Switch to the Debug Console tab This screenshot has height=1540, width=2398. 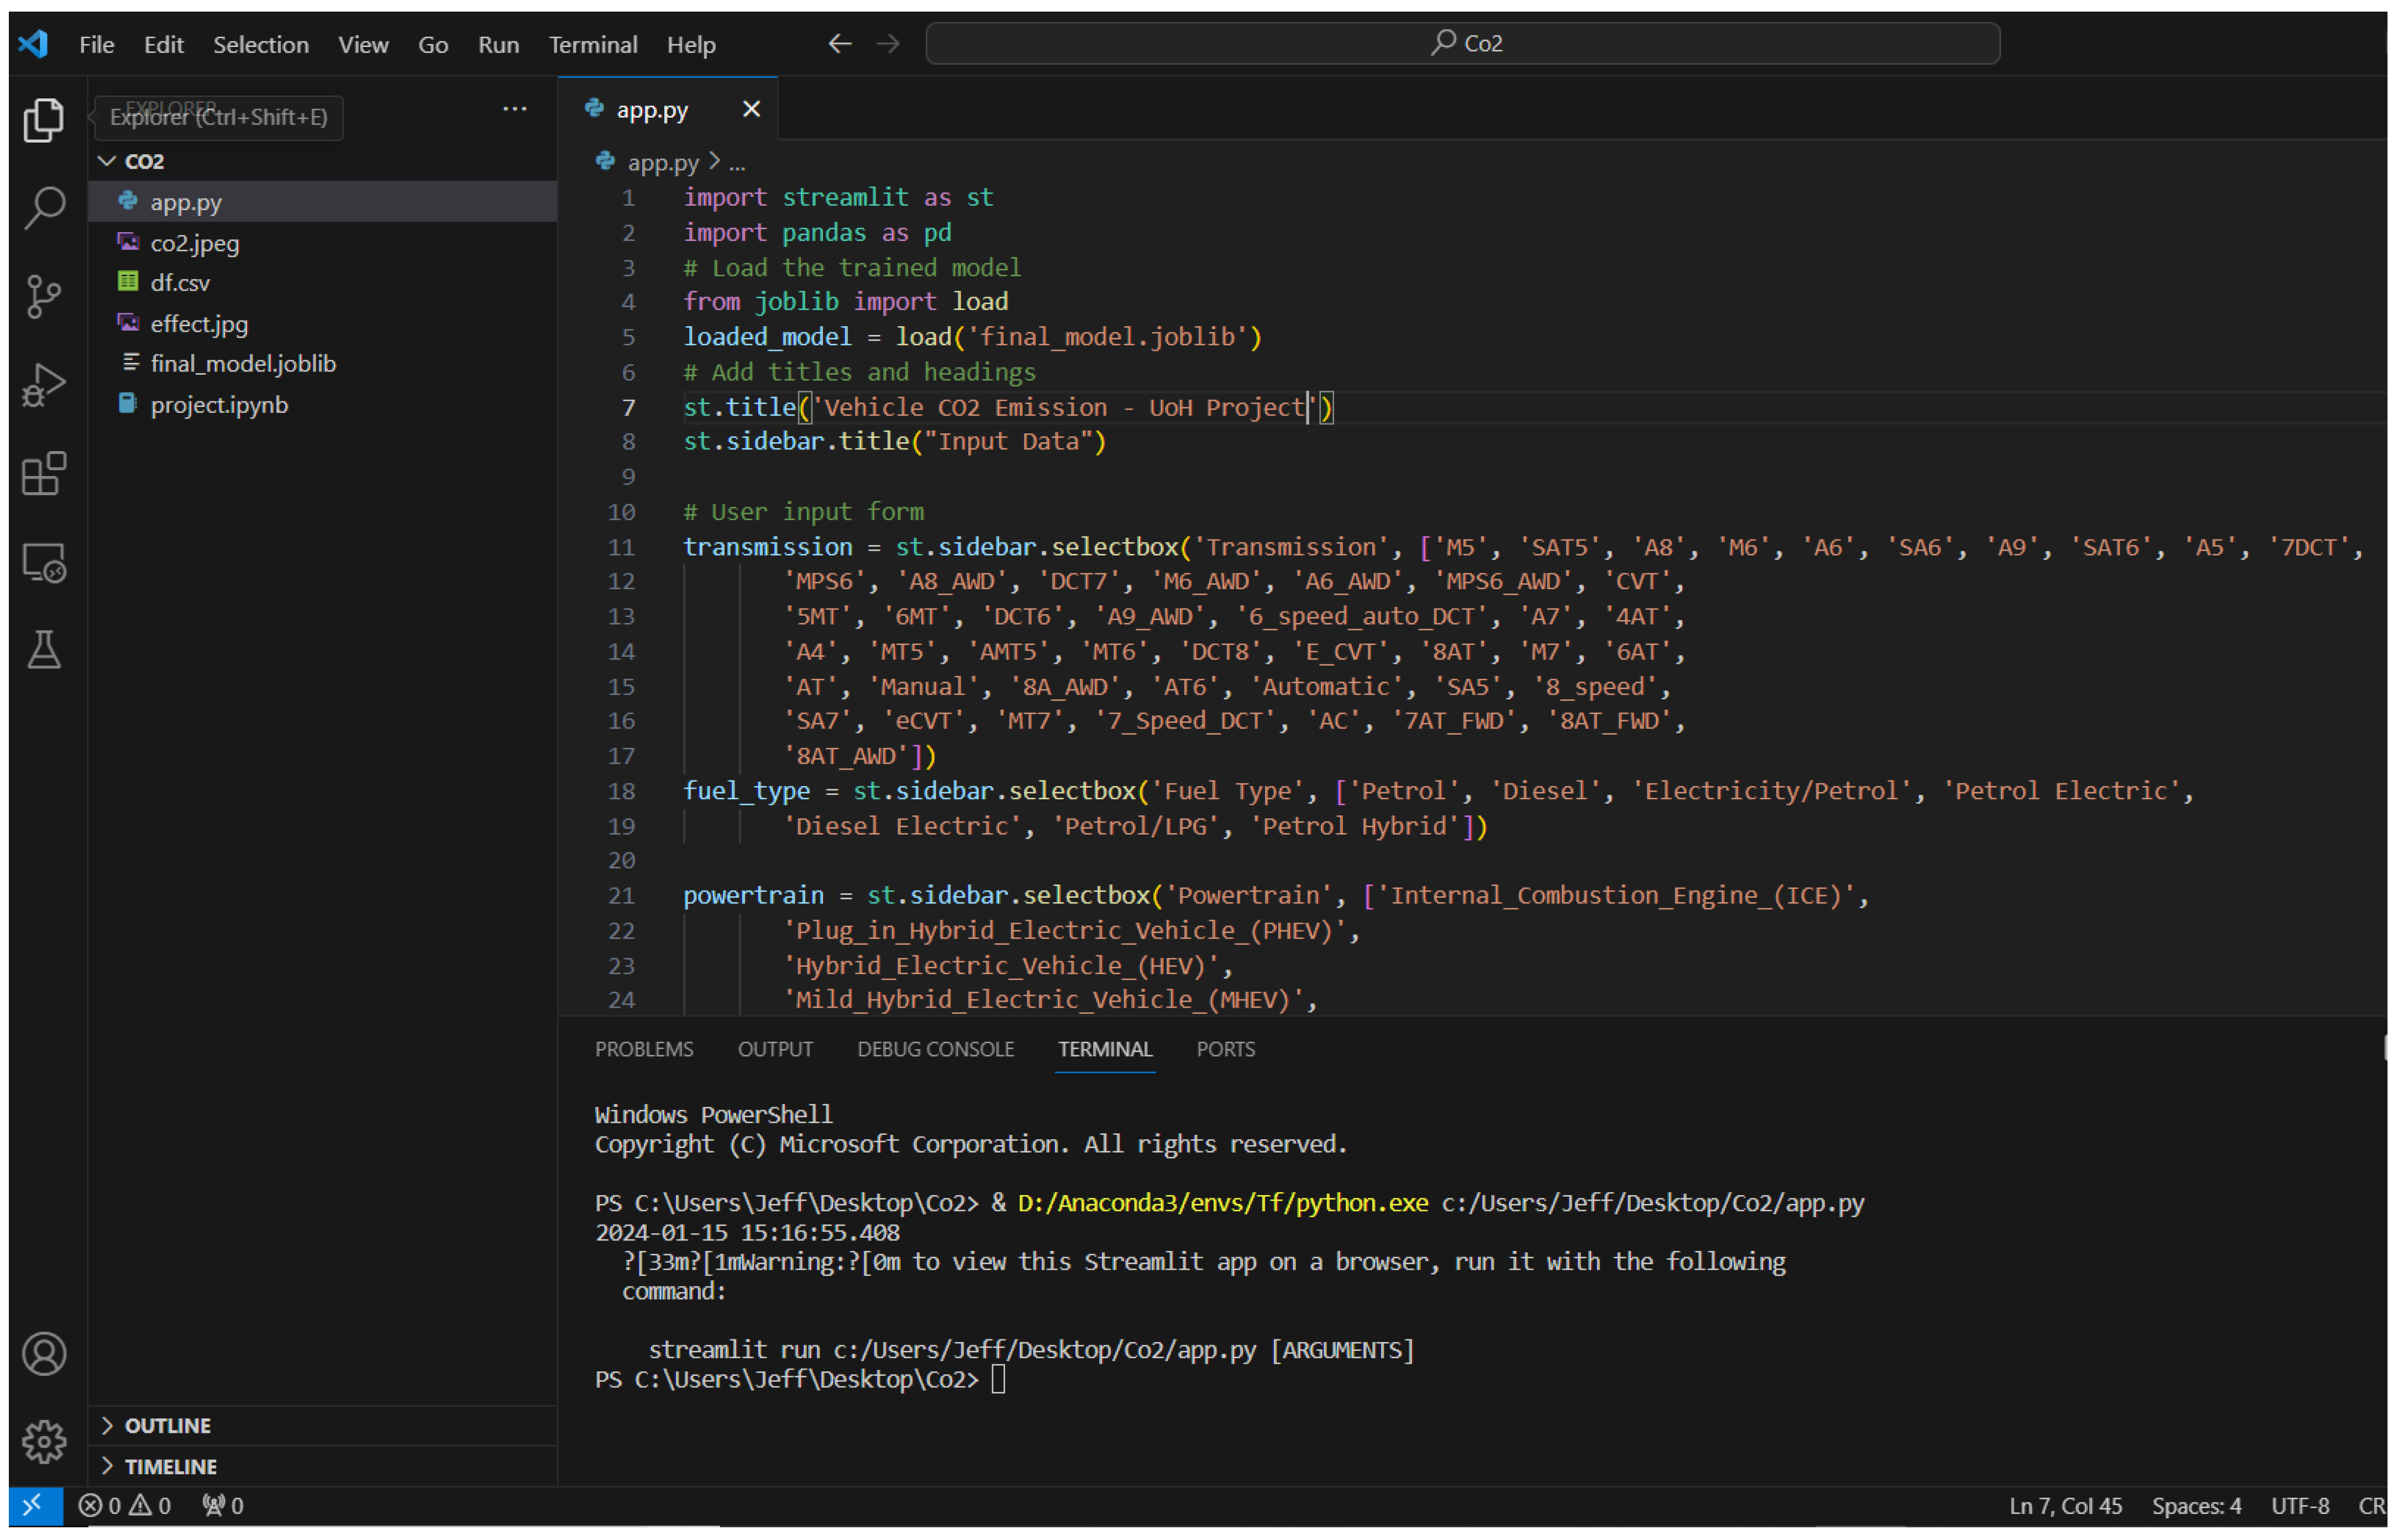coord(936,1049)
